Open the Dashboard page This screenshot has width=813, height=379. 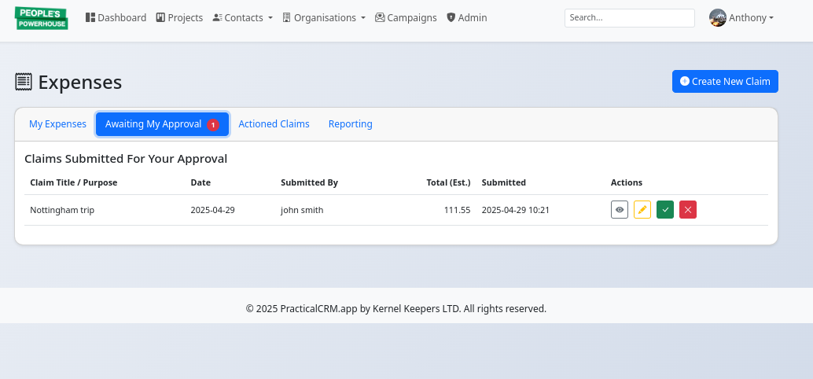click(116, 17)
